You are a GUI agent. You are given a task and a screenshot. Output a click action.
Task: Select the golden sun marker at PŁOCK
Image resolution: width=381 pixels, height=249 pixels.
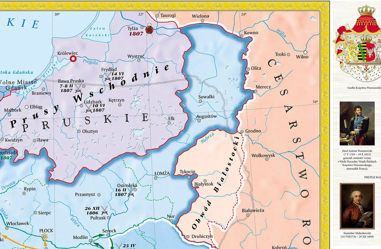45,236
